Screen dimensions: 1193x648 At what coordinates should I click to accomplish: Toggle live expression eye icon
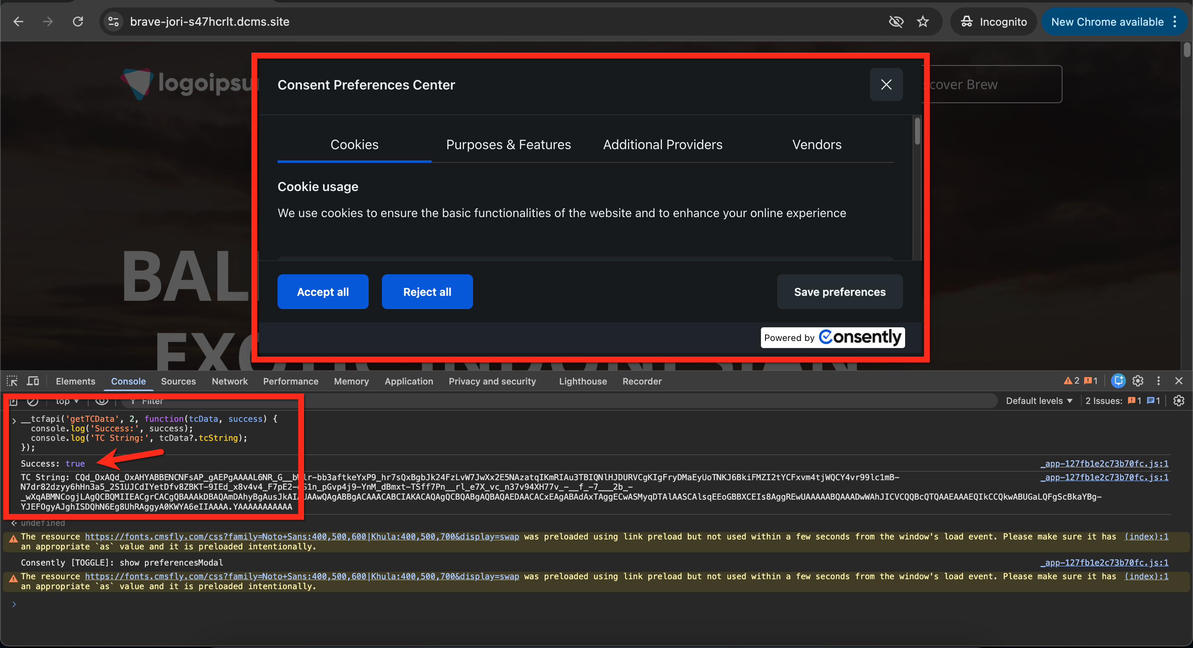coord(102,401)
